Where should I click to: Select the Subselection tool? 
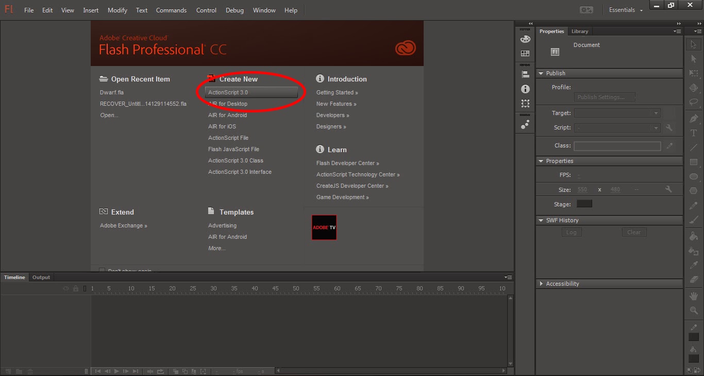pos(694,59)
